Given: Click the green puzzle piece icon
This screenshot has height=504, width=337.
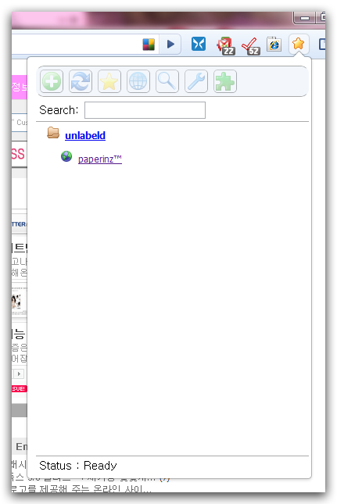Looking at the screenshot, I should click(225, 81).
